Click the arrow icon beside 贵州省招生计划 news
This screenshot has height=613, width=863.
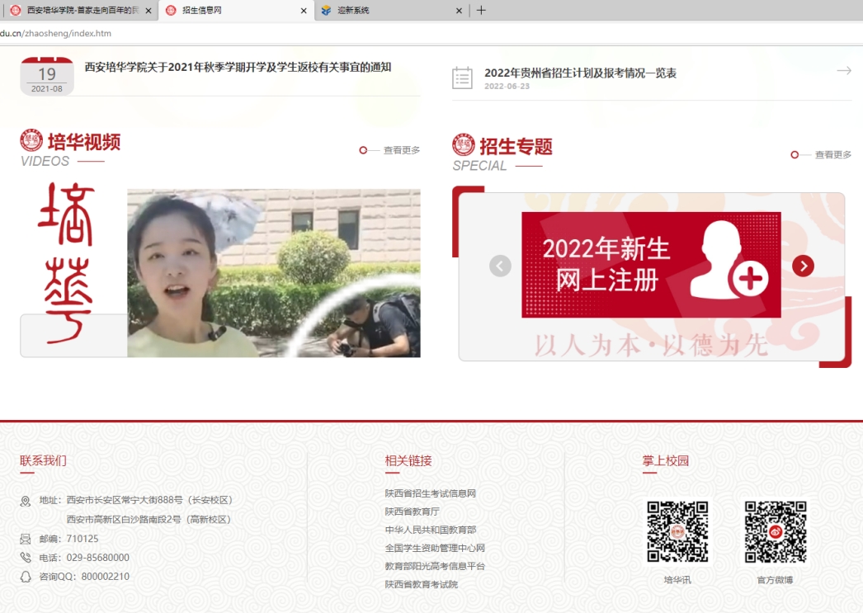click(x=843, y=72)
